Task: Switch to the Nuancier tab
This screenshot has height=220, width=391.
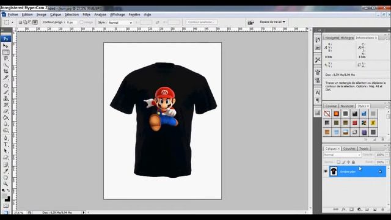Action: (347, 106)
